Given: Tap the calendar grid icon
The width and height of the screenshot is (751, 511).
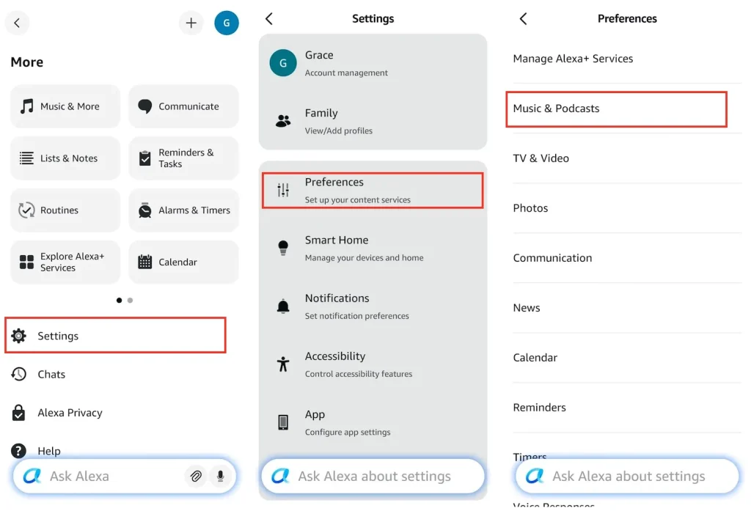Looking at the screenshot, I should point(144,262).
